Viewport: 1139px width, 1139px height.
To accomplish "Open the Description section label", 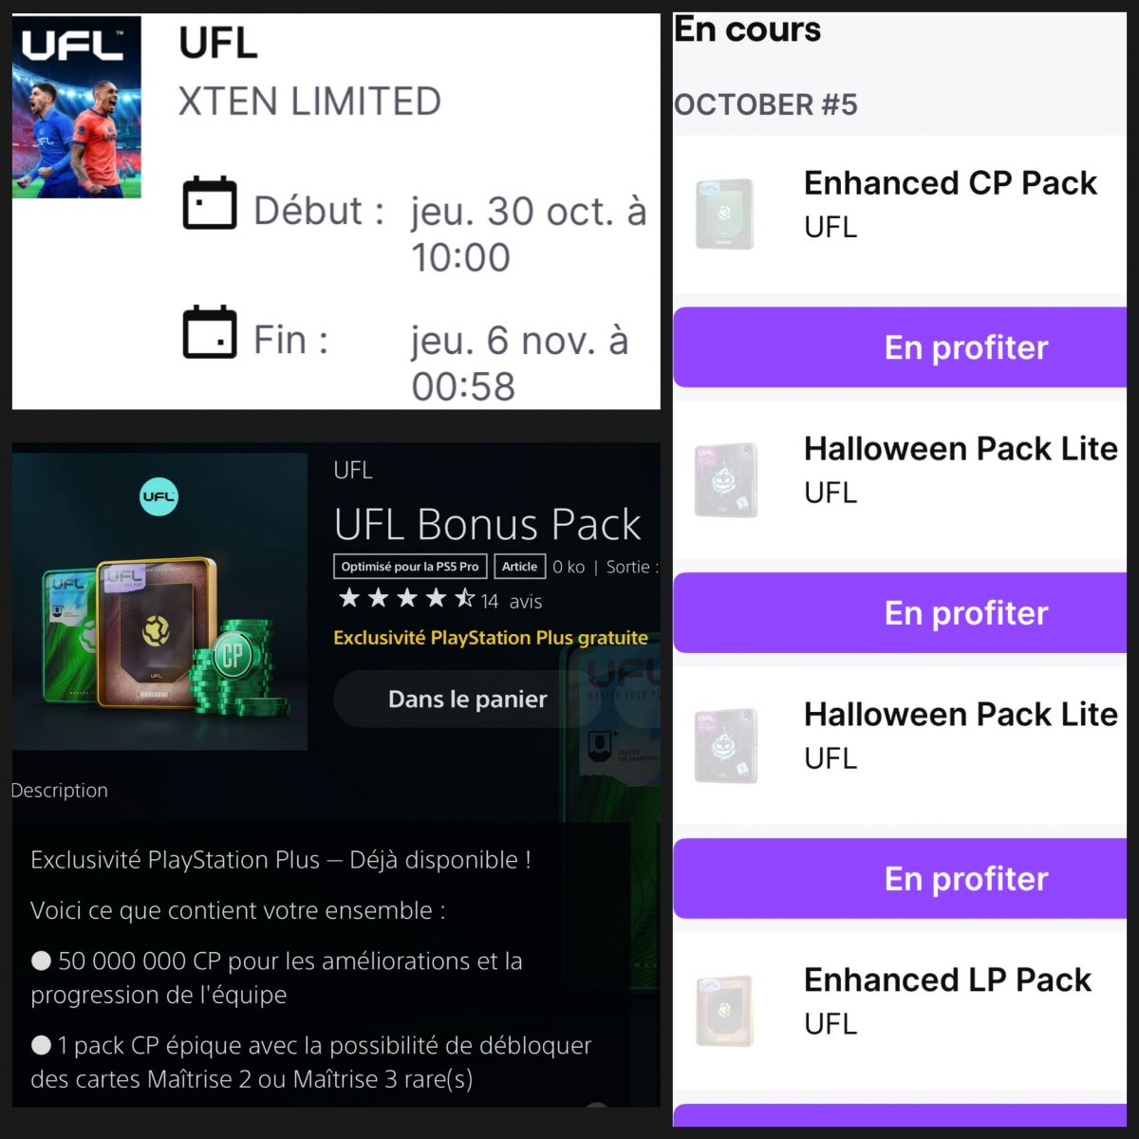I will click(x=59, y=791).
